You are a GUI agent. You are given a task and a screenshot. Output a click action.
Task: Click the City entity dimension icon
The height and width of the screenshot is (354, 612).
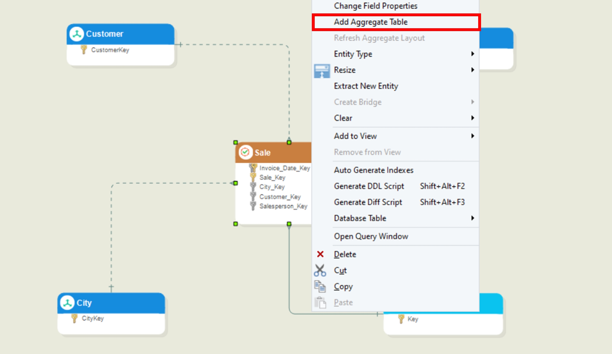[67, 303]
